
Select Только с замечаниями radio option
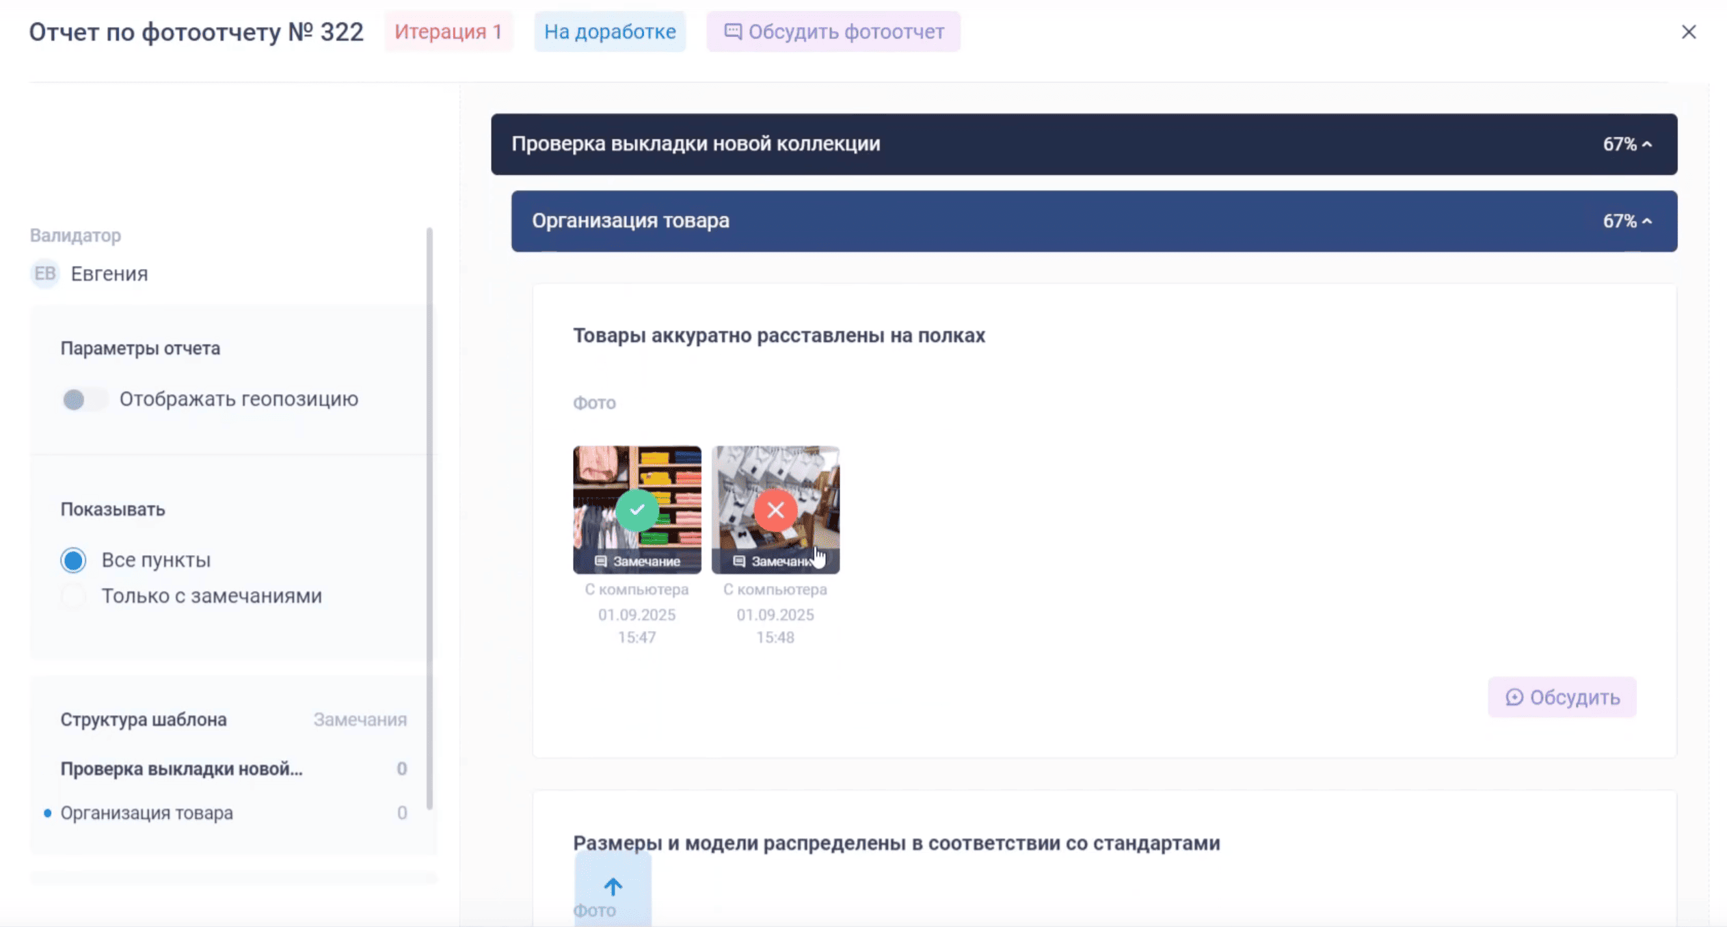pos(73,596)
